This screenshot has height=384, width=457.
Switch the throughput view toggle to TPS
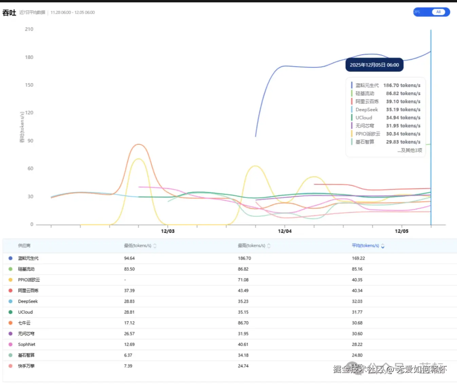point(417,12)
